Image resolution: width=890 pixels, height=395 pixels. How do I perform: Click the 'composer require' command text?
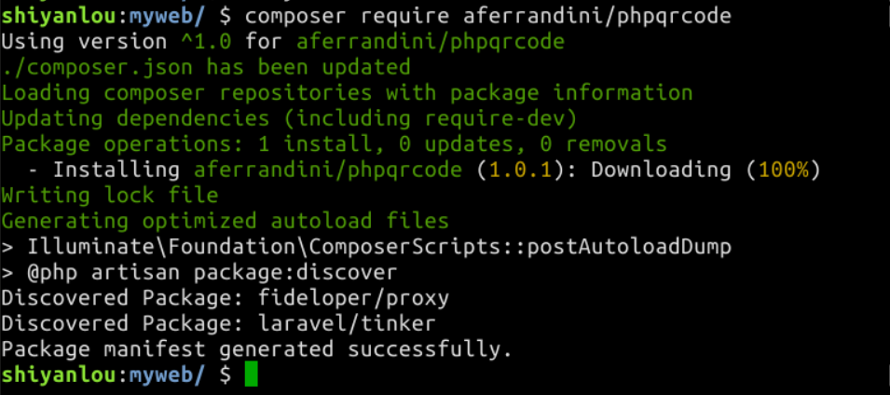348,16
